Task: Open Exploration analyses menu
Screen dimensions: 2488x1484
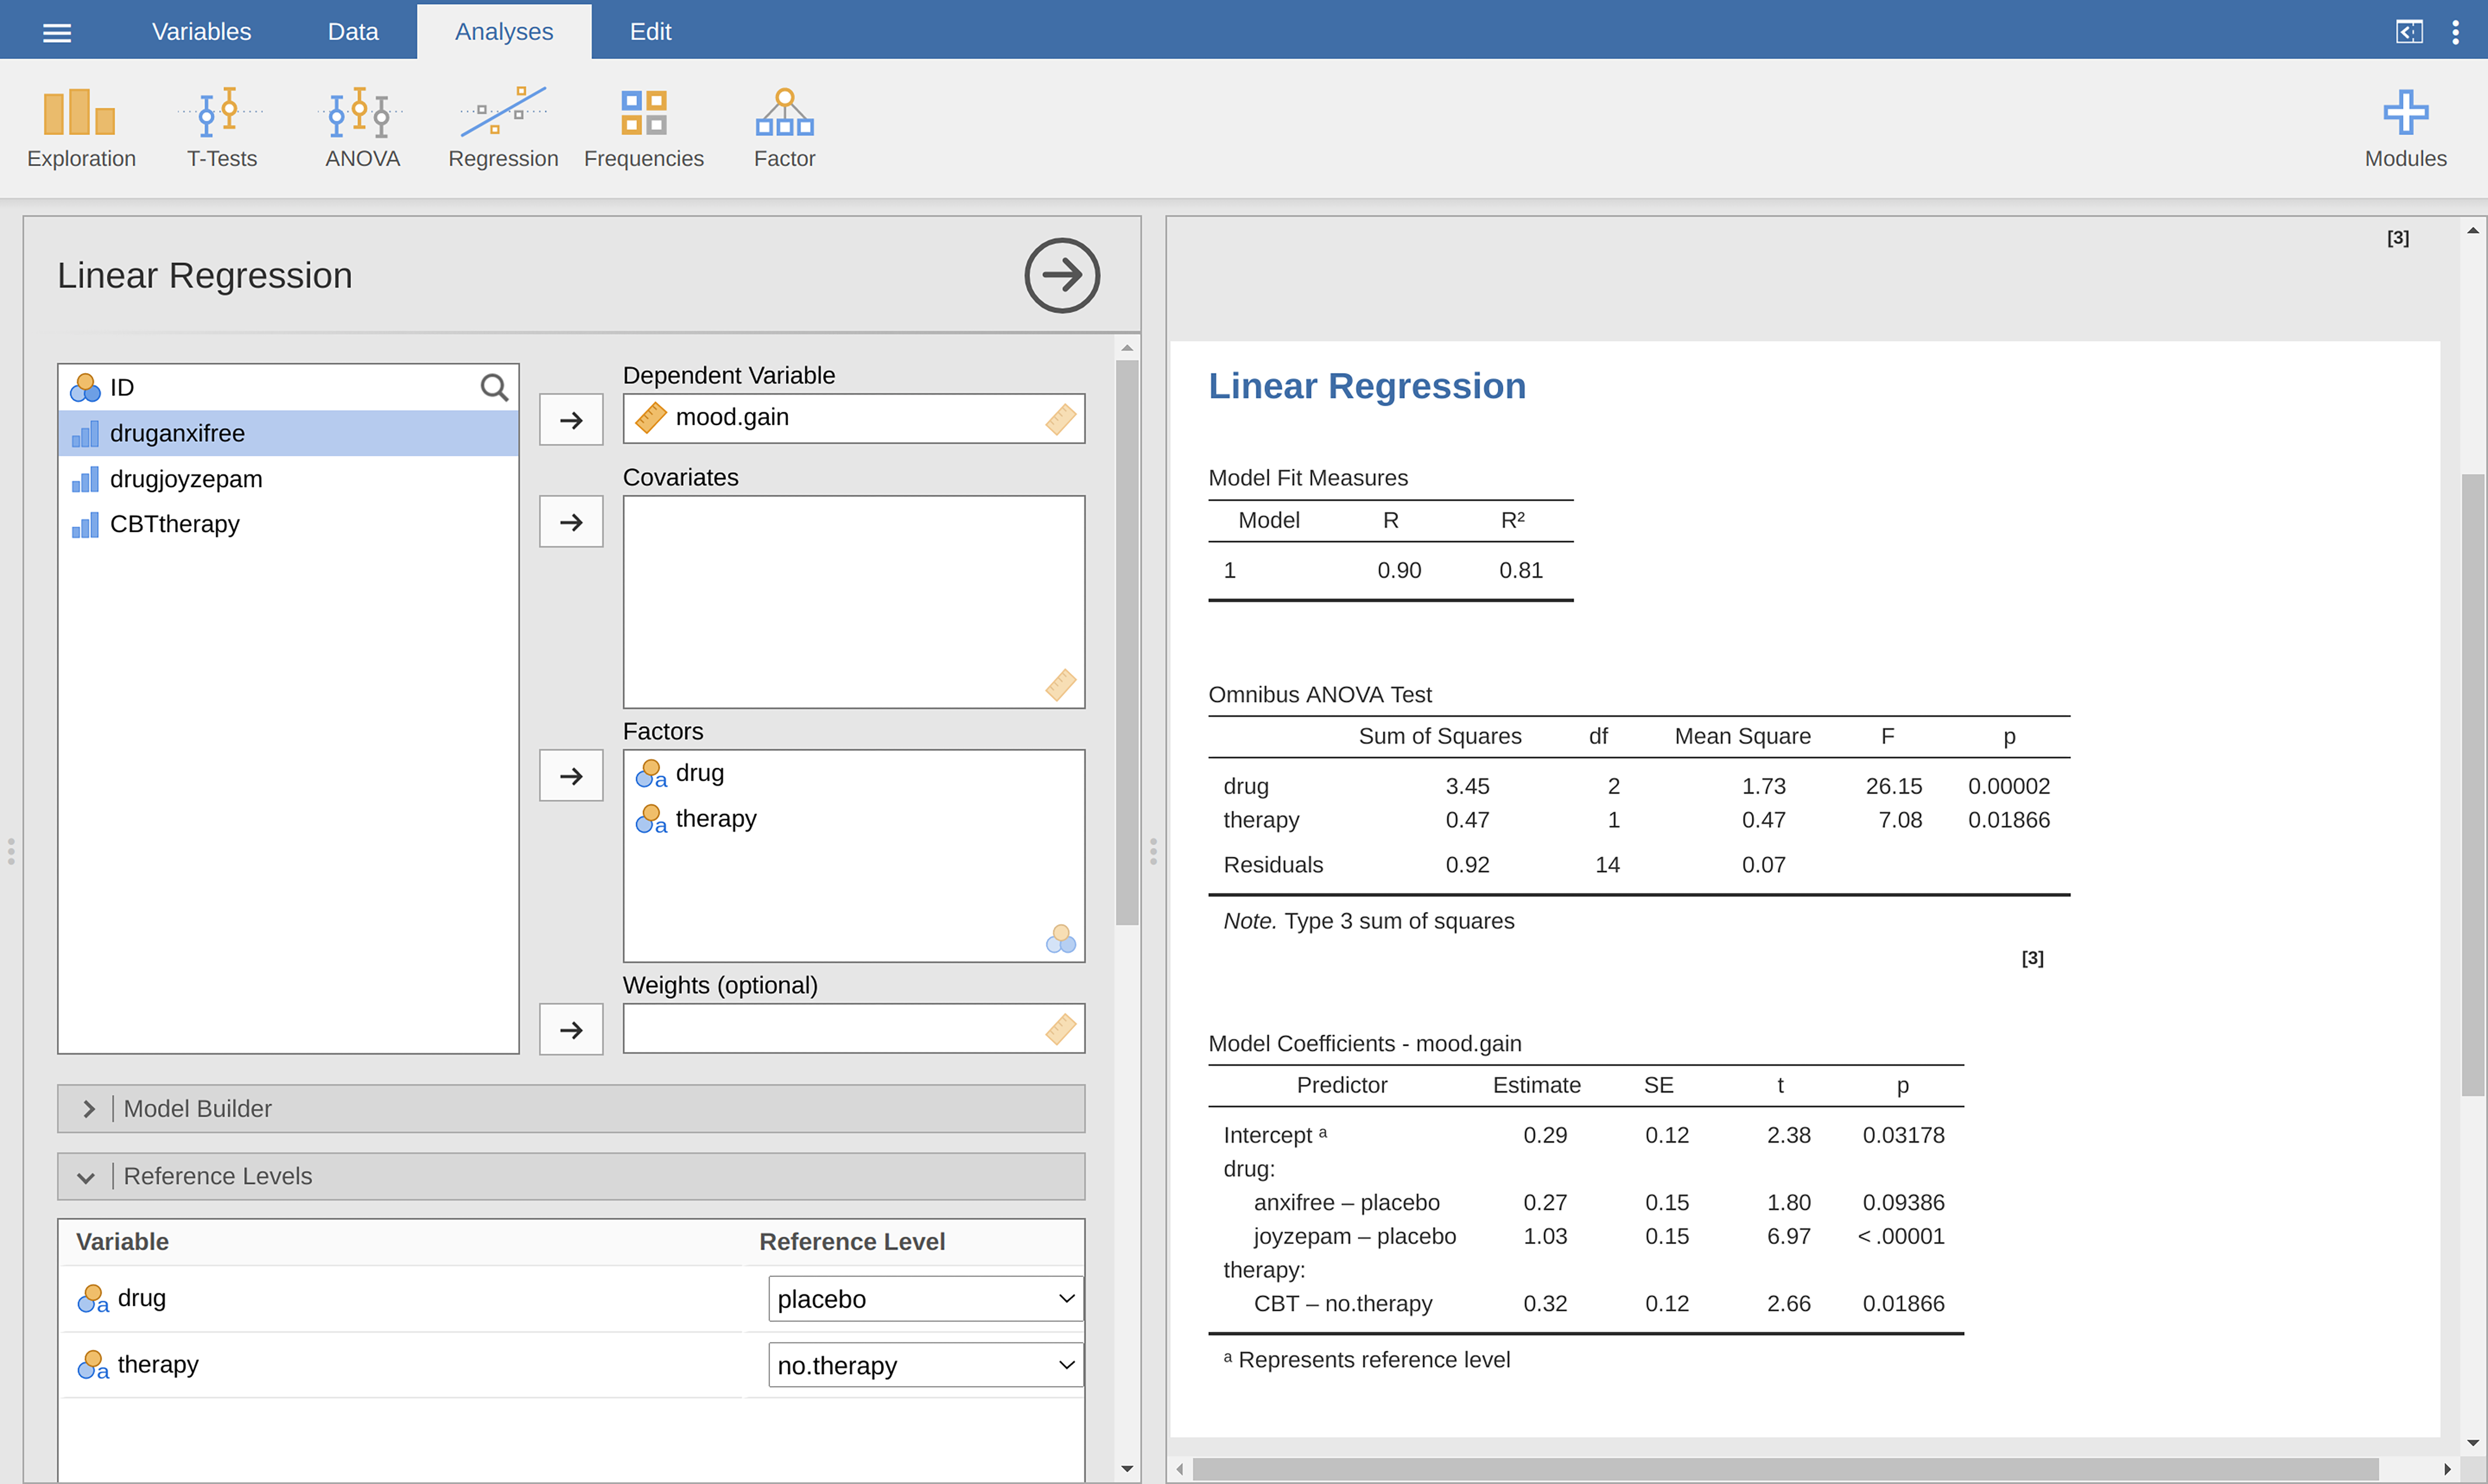Action: point(81,128)
